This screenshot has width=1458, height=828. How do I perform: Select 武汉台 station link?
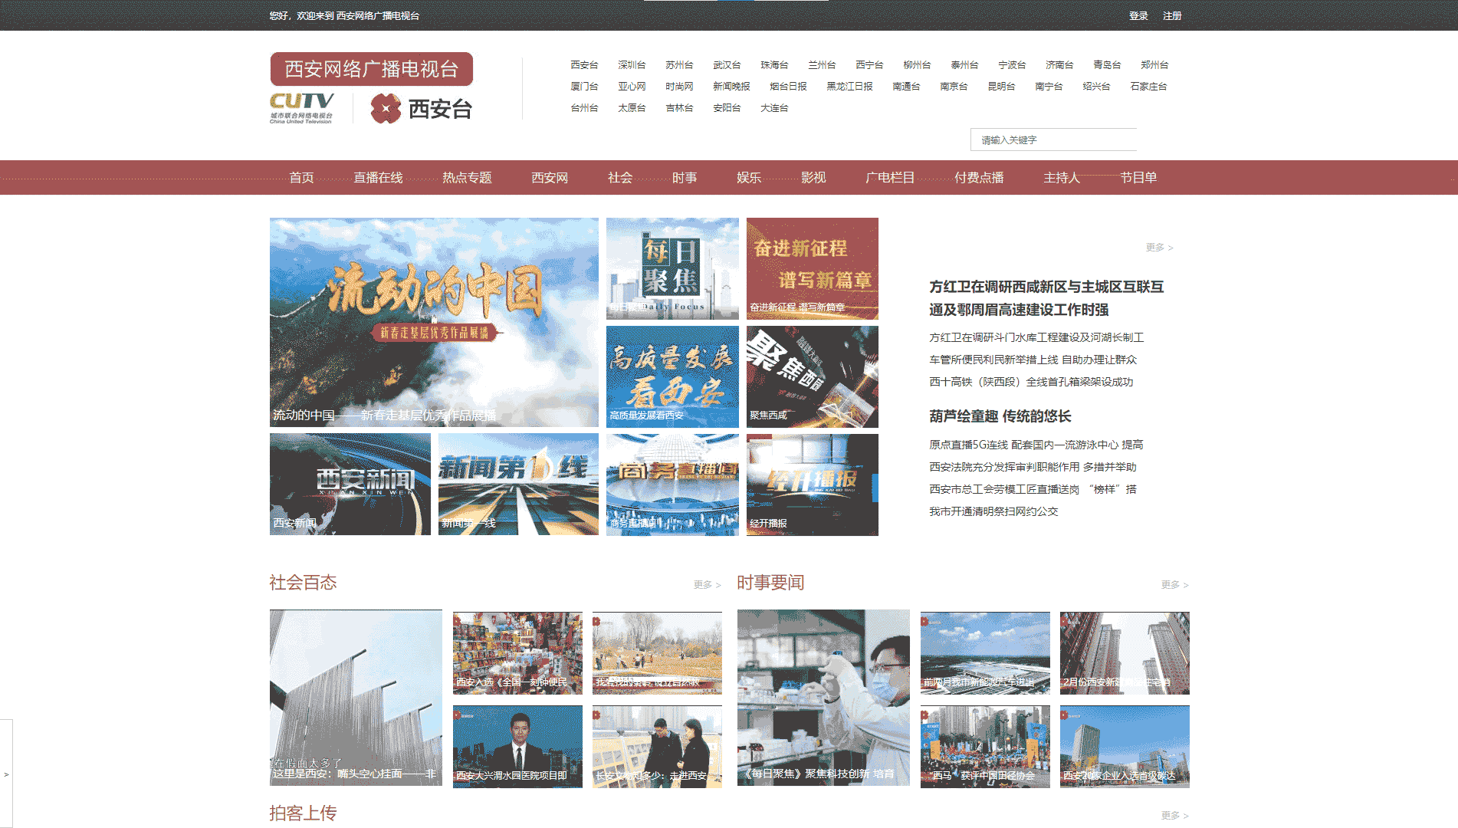pos(727,65)
